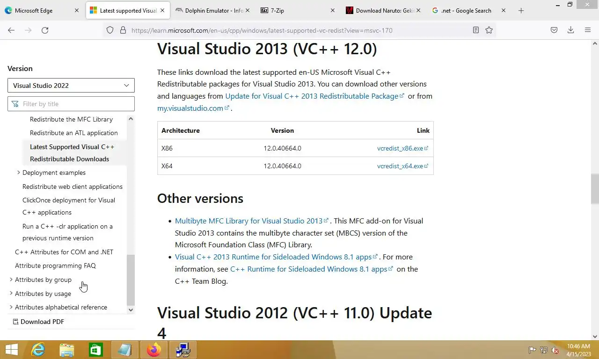
Task: Click the Filter by title input
Action: tap(71, 104)
